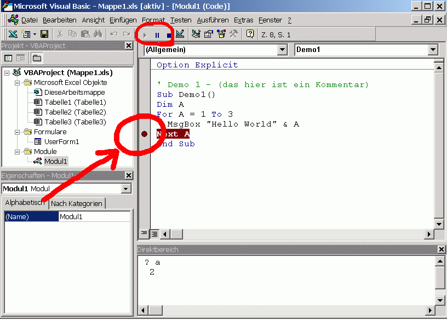Viewport: 447px width, 320px height.
Task: Open the Testen menu
Action: point(181,20)
